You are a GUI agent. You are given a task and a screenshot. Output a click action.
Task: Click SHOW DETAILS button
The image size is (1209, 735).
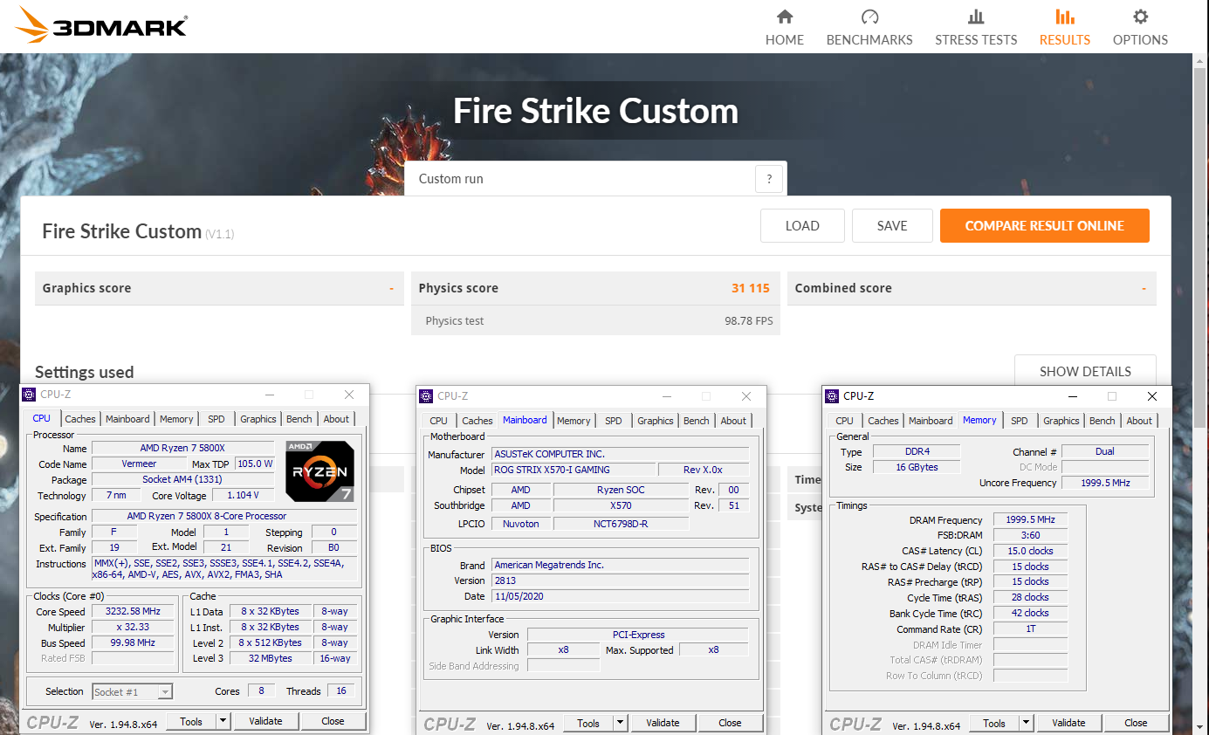[1085, 371]
